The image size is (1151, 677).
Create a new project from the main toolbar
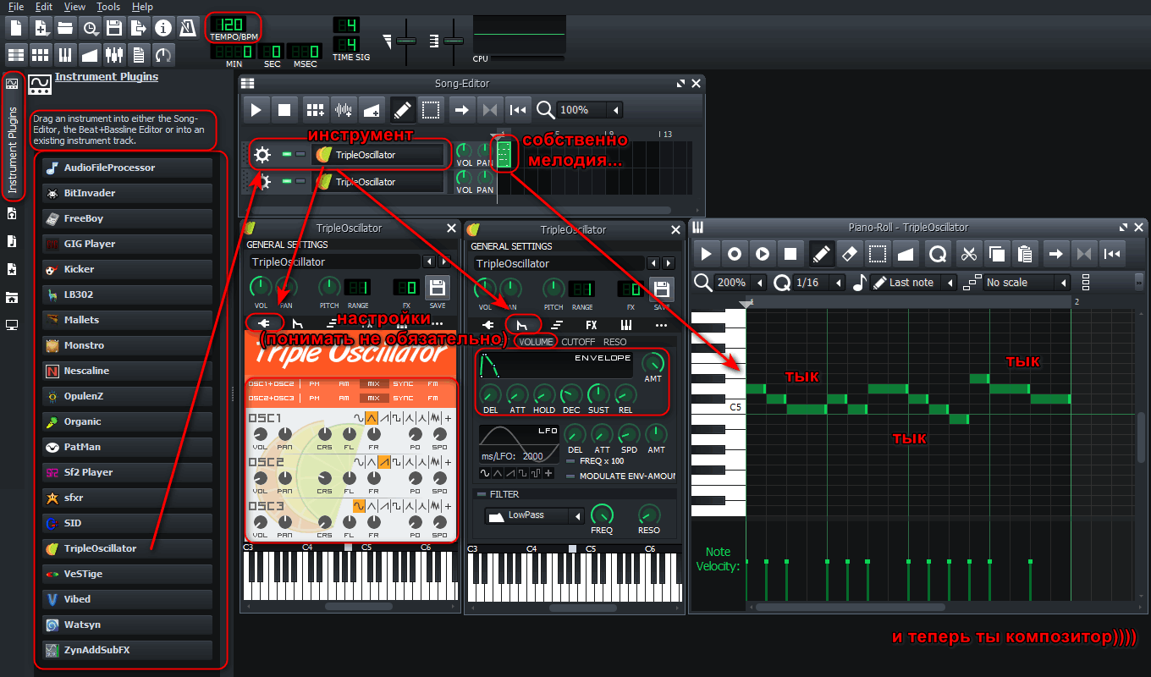[16, 28]
